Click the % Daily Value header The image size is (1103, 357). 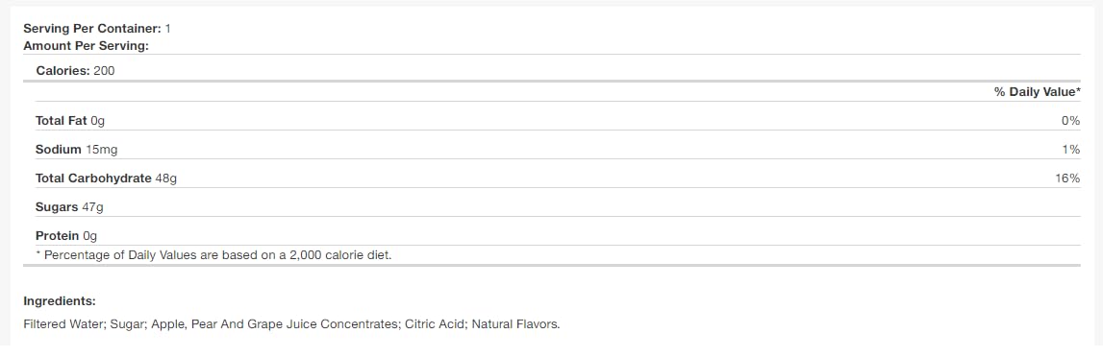point(1037,92)
